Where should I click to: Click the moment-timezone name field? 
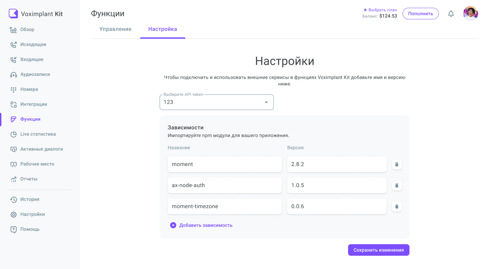point(225,207)
